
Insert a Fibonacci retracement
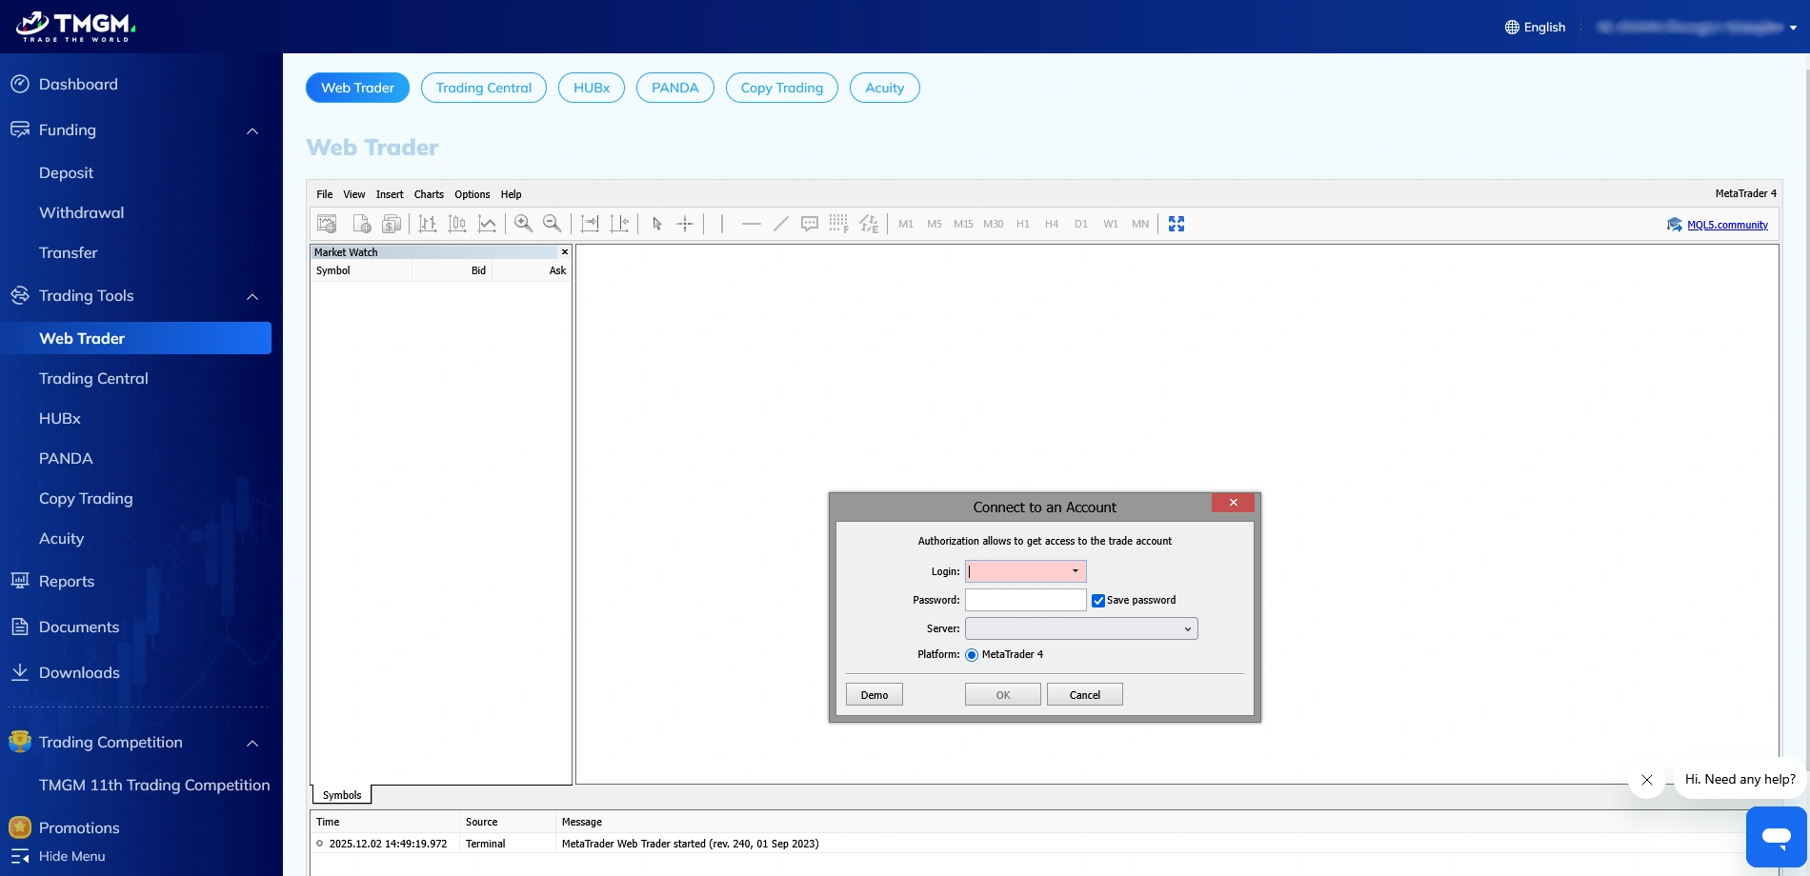(x=837, y=224)
